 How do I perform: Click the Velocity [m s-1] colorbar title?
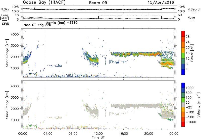point(198,105)
